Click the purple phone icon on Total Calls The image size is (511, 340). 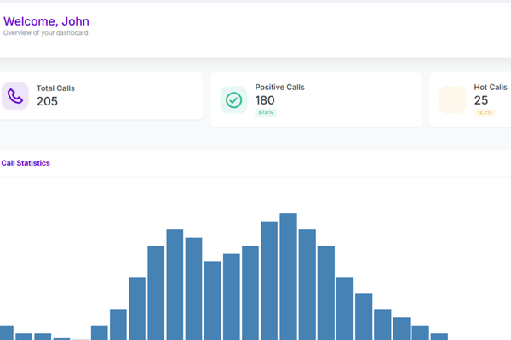coord(15,96)
